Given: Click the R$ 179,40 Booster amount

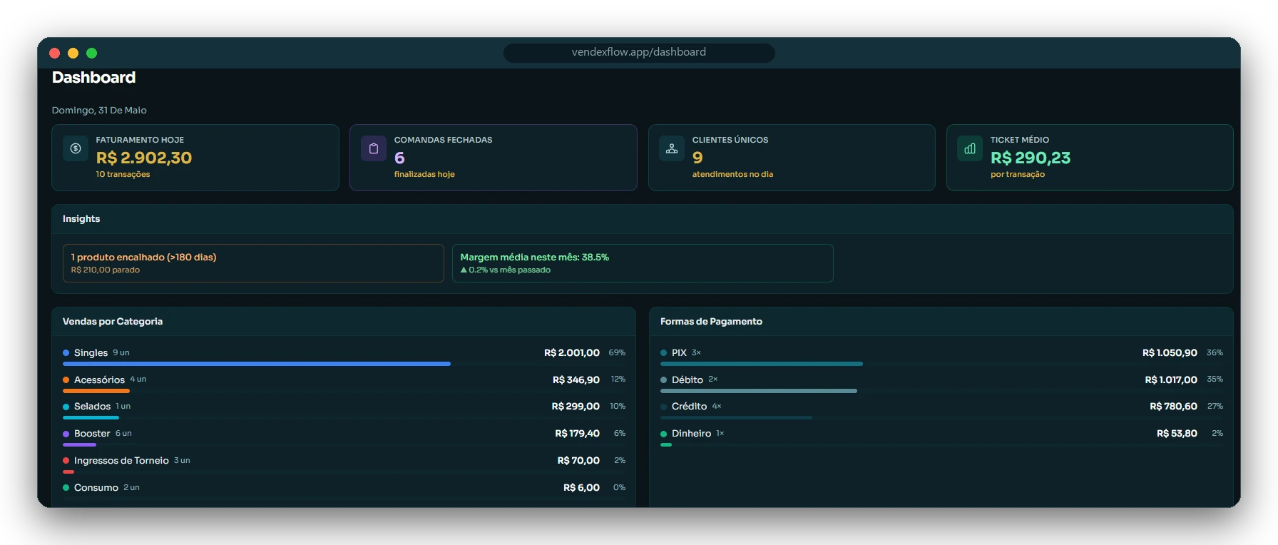Looking at the screenshot, I should pos(578,433).
